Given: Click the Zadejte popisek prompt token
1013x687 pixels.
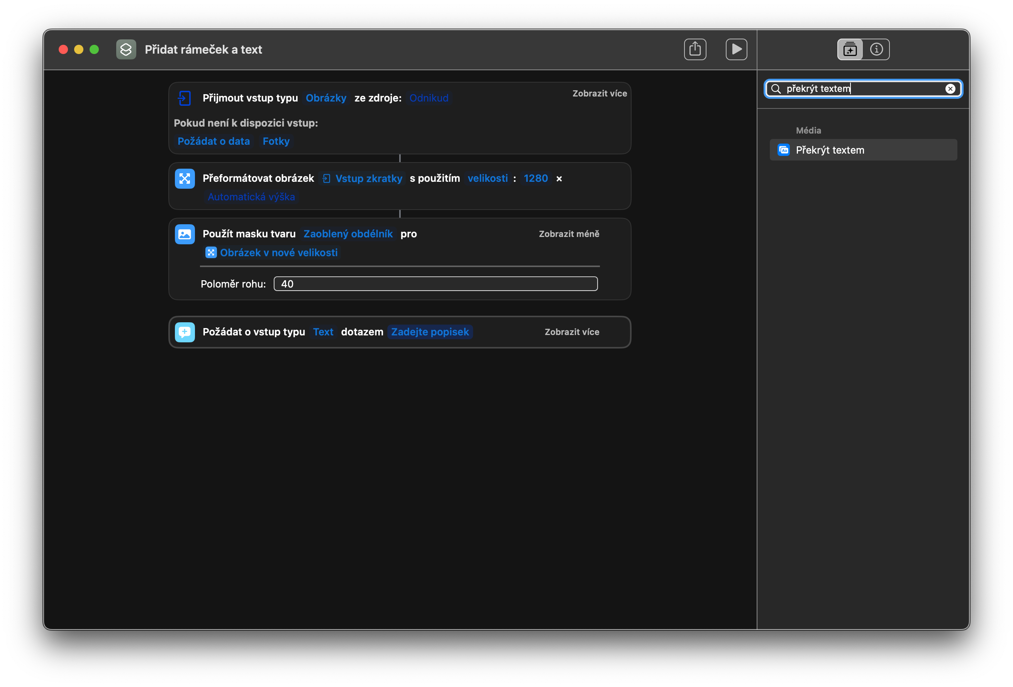Looking at the screenshot, I should [430, 332].
